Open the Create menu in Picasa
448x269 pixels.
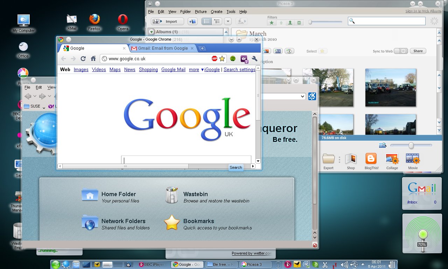coord(216,12)
